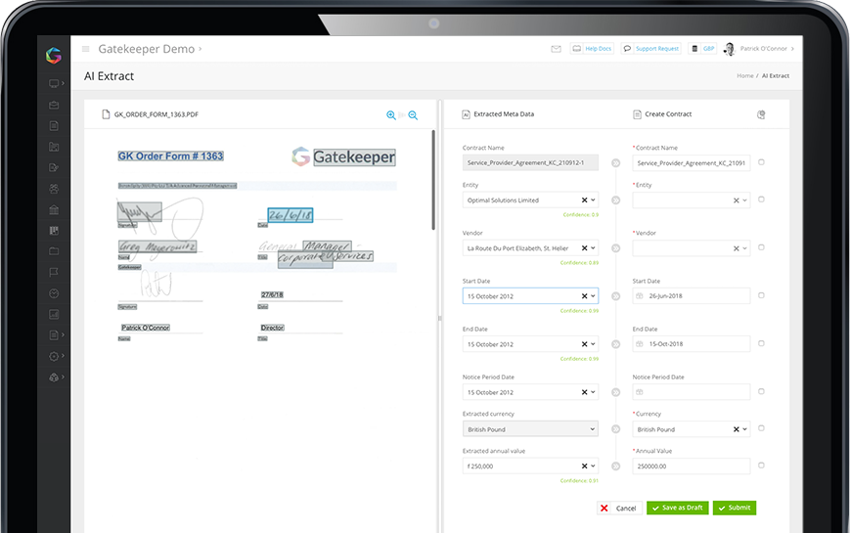Screen dimensions: 850x533
Task: Click the hamburger menu icon
Action: tap(86, 49)
